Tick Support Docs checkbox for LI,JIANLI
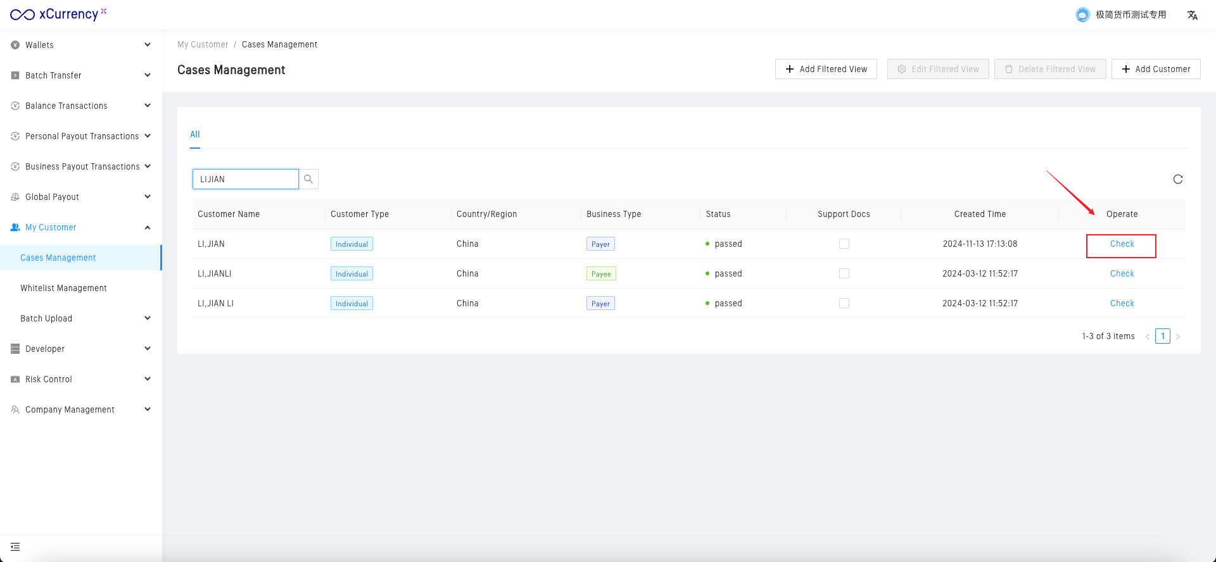Image resolution: width=1216 pixels, height=562 pixels. tap(844, 273)
